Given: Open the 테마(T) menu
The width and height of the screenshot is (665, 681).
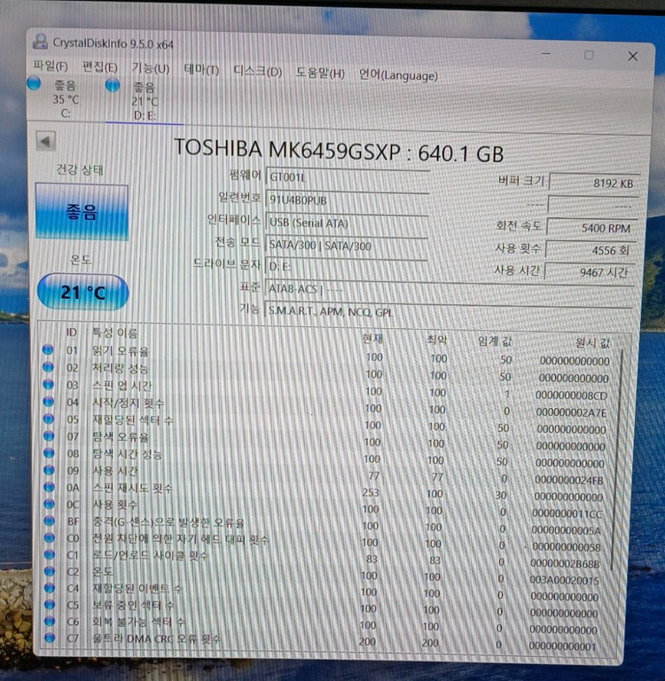Looking at the screenshot, I should pos(201,70).
